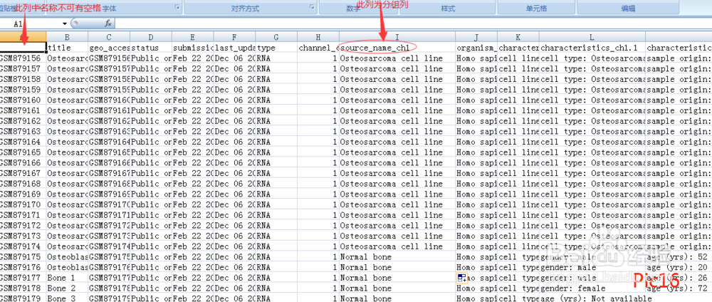712x302 pixels.
Task: Select column I header
Action: (x=397, y=37)
